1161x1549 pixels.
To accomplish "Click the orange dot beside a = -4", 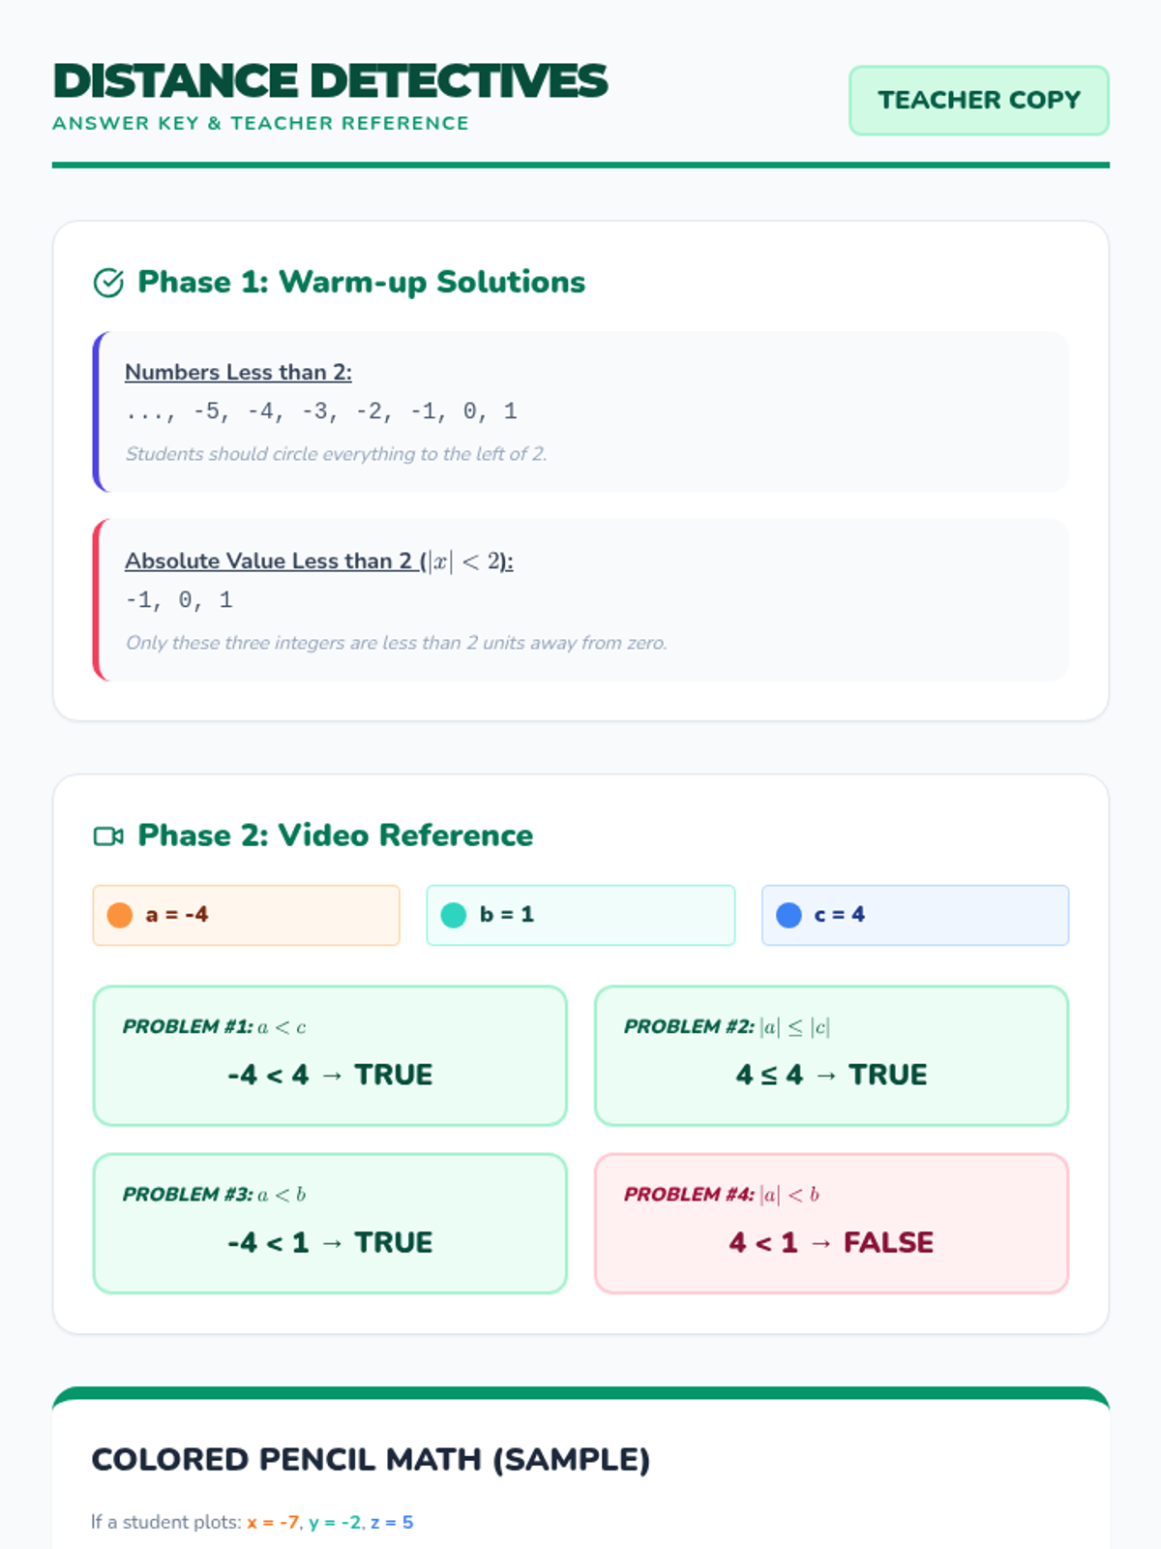I will pos(120,915).
